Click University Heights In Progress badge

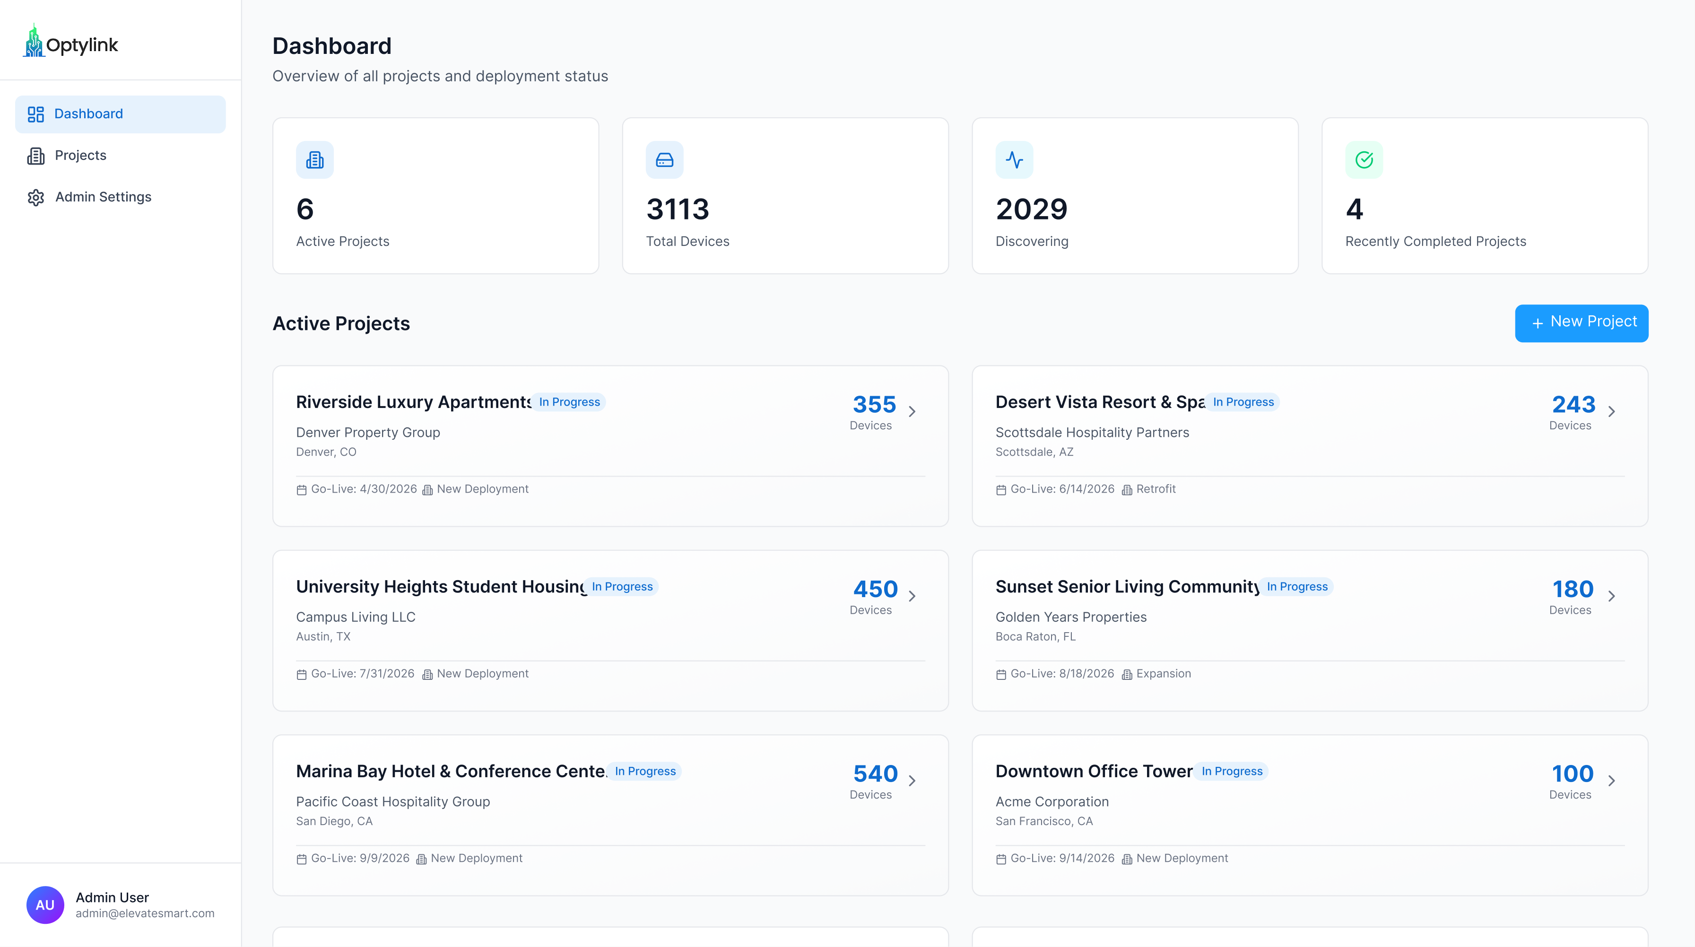[x=622, y=586]
